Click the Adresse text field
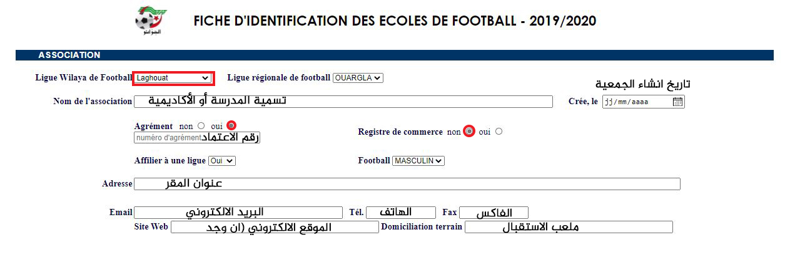790x265 pixels. pos(407,184)
